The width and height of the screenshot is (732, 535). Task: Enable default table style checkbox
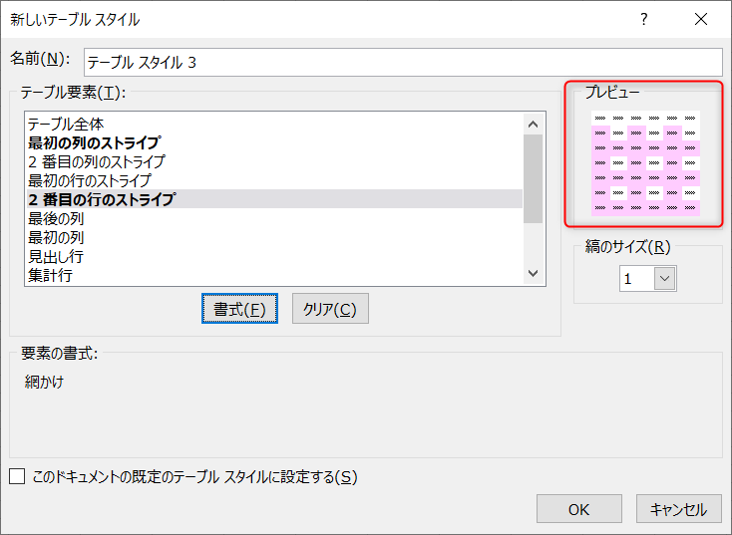[x=17, y=476]
